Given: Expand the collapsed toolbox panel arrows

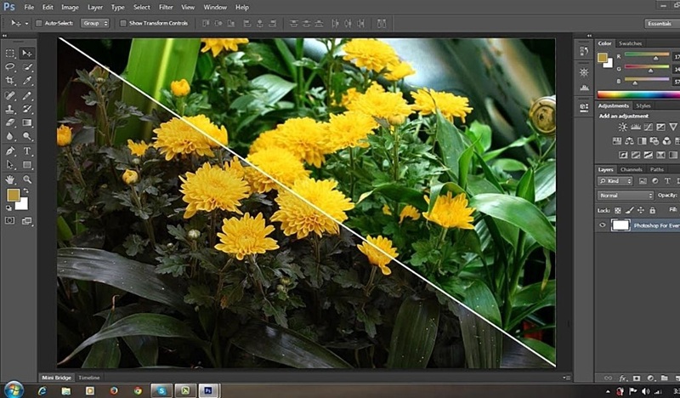Looking at the screenshot, I should point(4,36).
